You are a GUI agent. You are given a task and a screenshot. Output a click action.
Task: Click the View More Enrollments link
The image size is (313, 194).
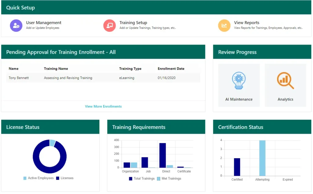click(x=103, y=106)
